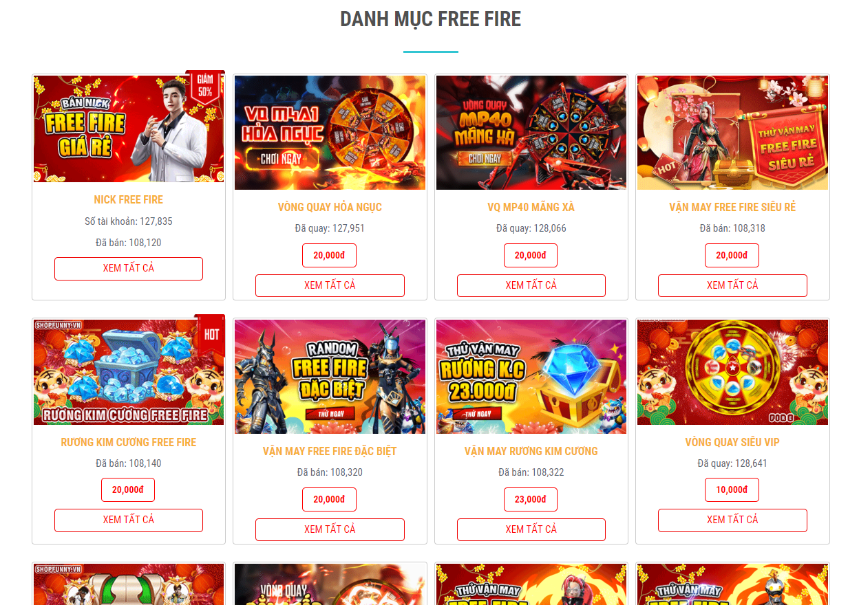The width and height of the screenshot is (859, 605).
Task: Open the VÒNG QUAY HỎA NGỤC title link
Action: click(330, 208)
